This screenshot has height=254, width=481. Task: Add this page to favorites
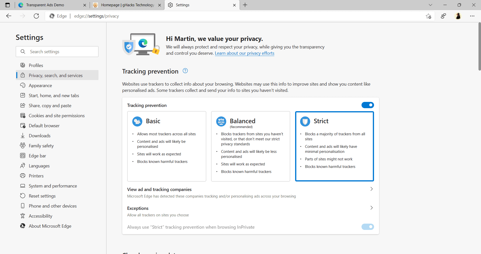pyautogui.click(x=428, y=16)
